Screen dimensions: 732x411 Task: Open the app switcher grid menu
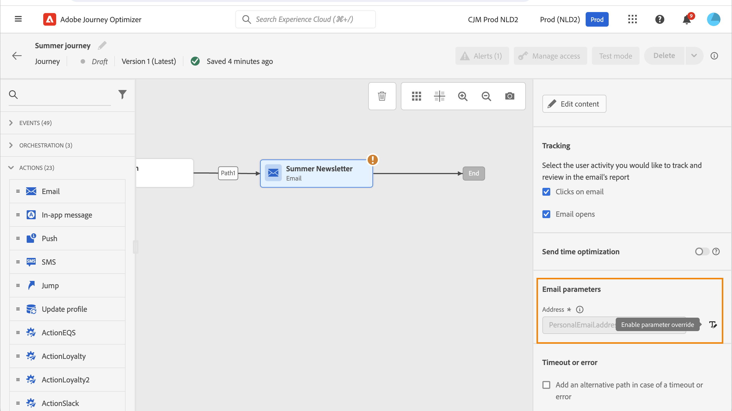632,19
